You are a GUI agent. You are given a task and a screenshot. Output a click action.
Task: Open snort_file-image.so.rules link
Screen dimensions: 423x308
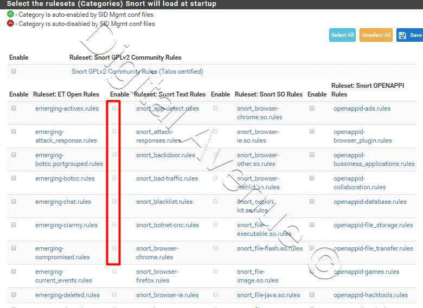(258, 276)
